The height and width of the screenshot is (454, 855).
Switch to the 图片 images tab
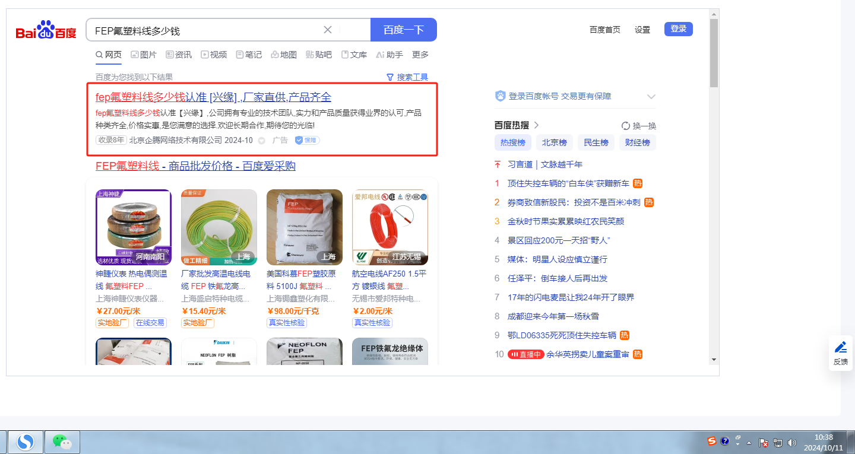pos(144,55)
